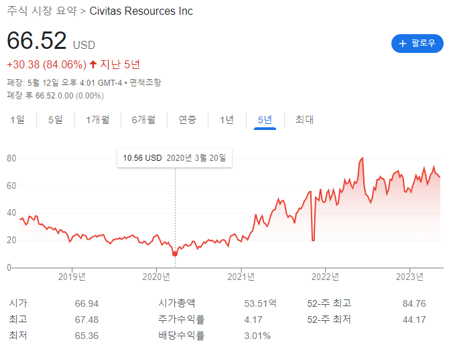This screenshot has width=451, height=347.
Task: Click the 2023년 axis label
Action: click(409, 277)
